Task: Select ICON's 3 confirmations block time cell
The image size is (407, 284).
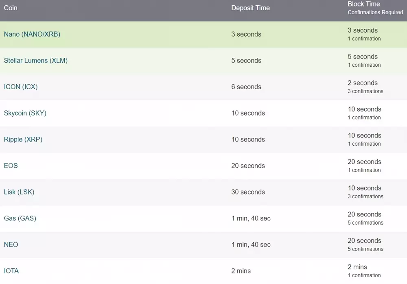Action: (365, 91)
